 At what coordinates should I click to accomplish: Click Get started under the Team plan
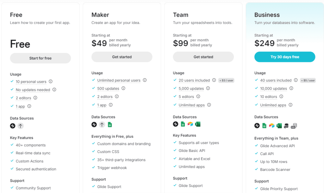click(x=203, y=57)
